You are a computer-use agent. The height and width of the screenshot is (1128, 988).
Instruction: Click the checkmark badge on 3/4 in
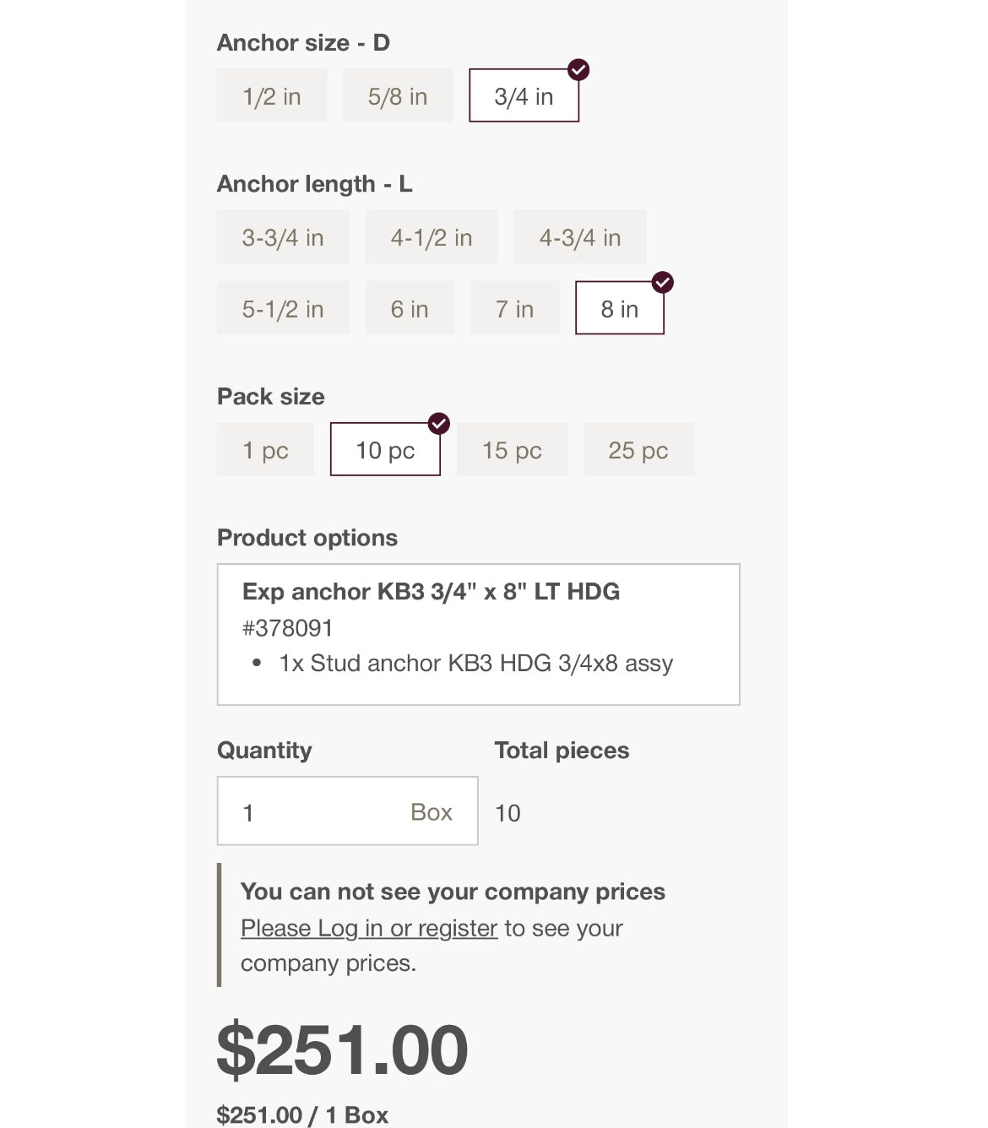(x=578, y=70)
